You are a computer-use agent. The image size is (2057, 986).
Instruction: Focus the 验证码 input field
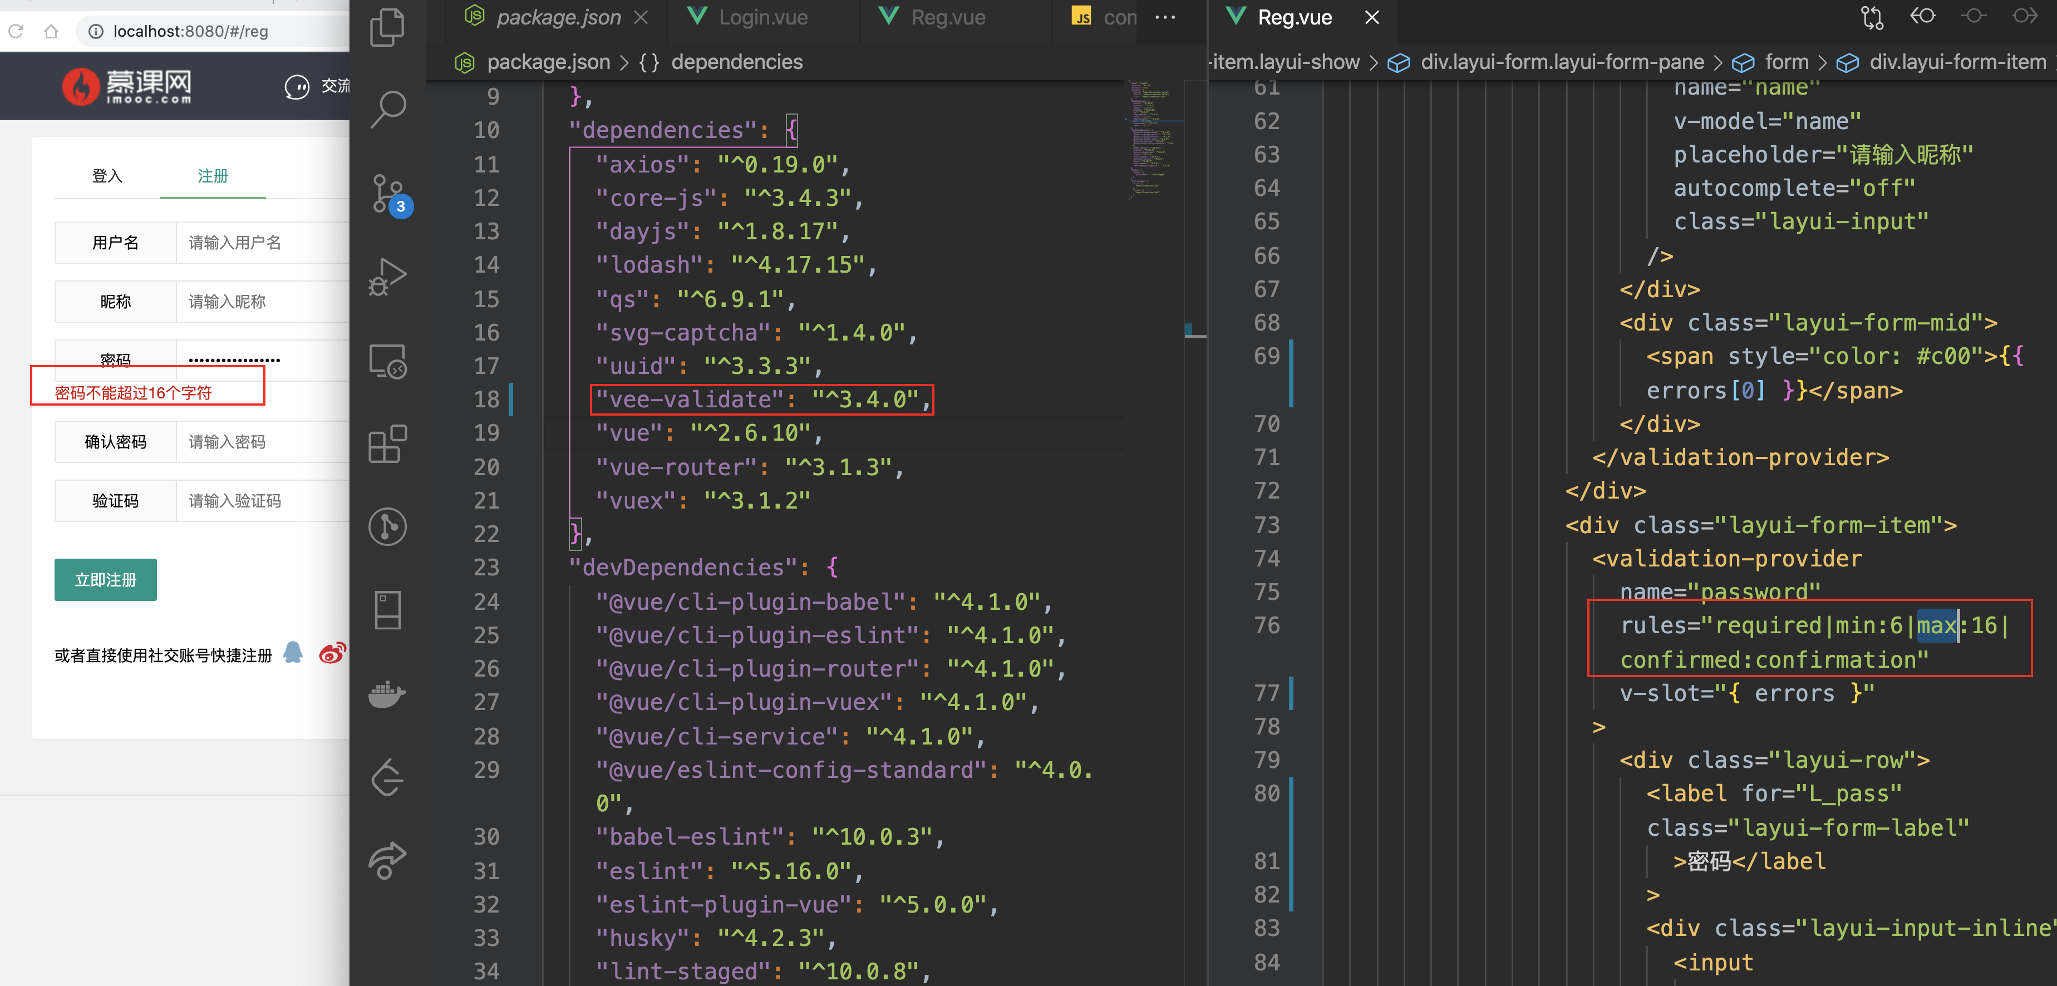pyautogui.click(x=262, y=501)
